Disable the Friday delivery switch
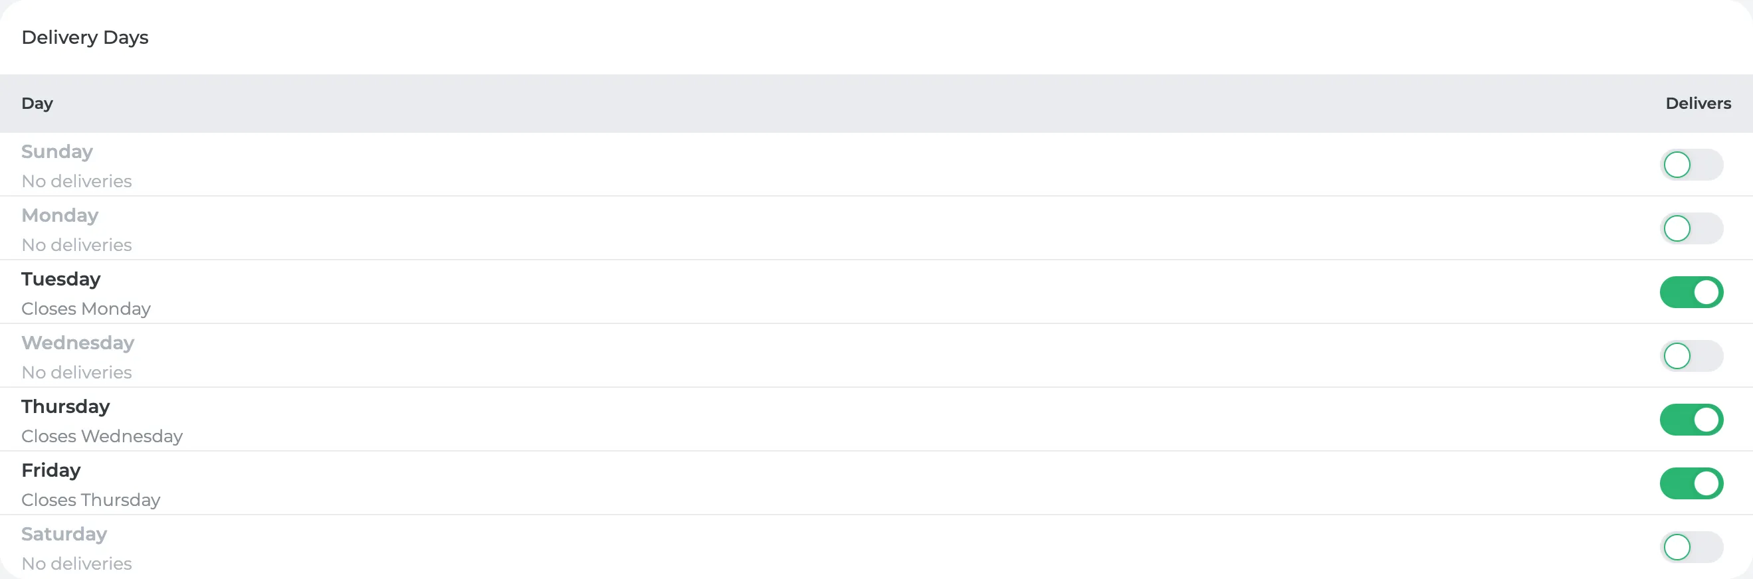 pyautogui.click(x=1691, y=484)
